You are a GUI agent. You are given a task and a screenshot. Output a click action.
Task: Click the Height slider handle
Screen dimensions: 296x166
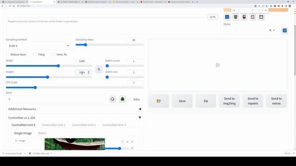(x=48, y=77)
